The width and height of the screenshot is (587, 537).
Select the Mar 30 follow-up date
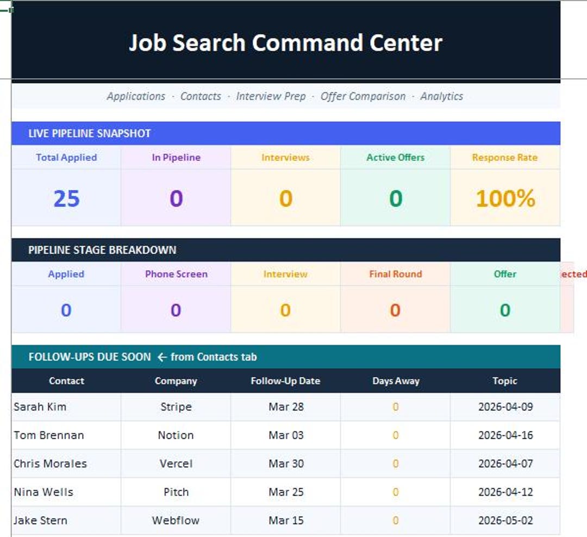point(286,464)
